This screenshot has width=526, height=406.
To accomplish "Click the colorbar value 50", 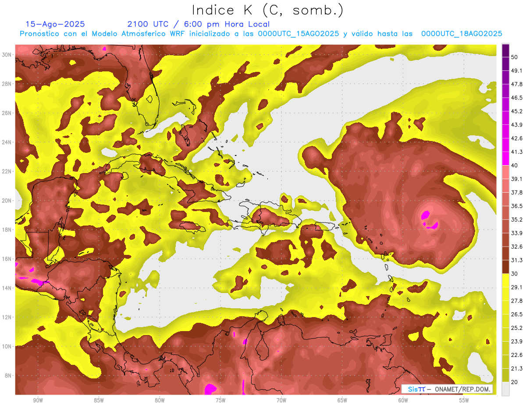I will (515, 57).
